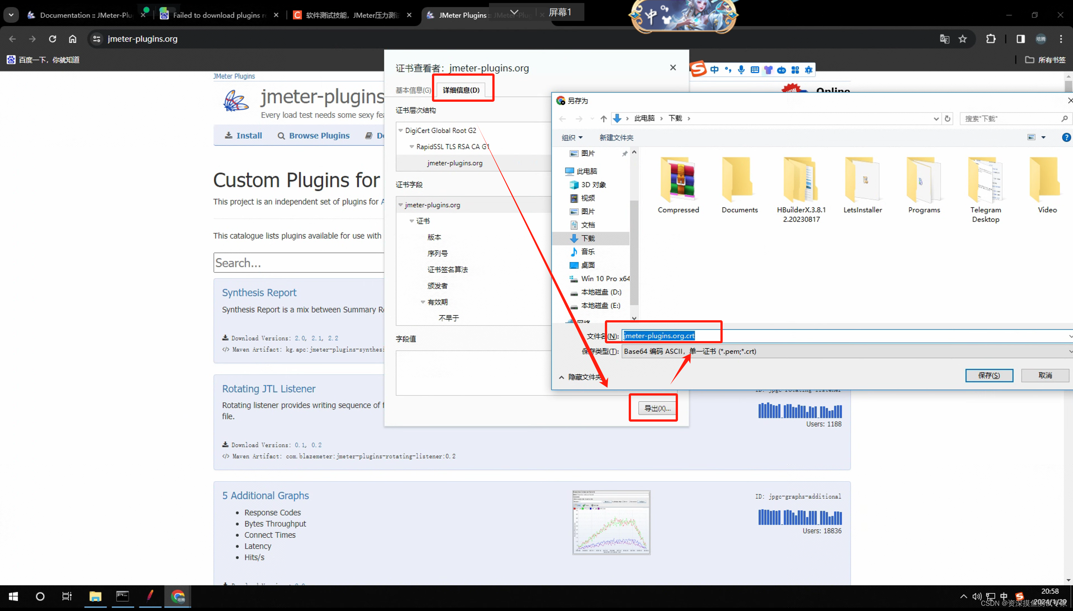Open the Install link on webpage
The width and height of the screenshot is (1073, 611).
pos(243,135)
